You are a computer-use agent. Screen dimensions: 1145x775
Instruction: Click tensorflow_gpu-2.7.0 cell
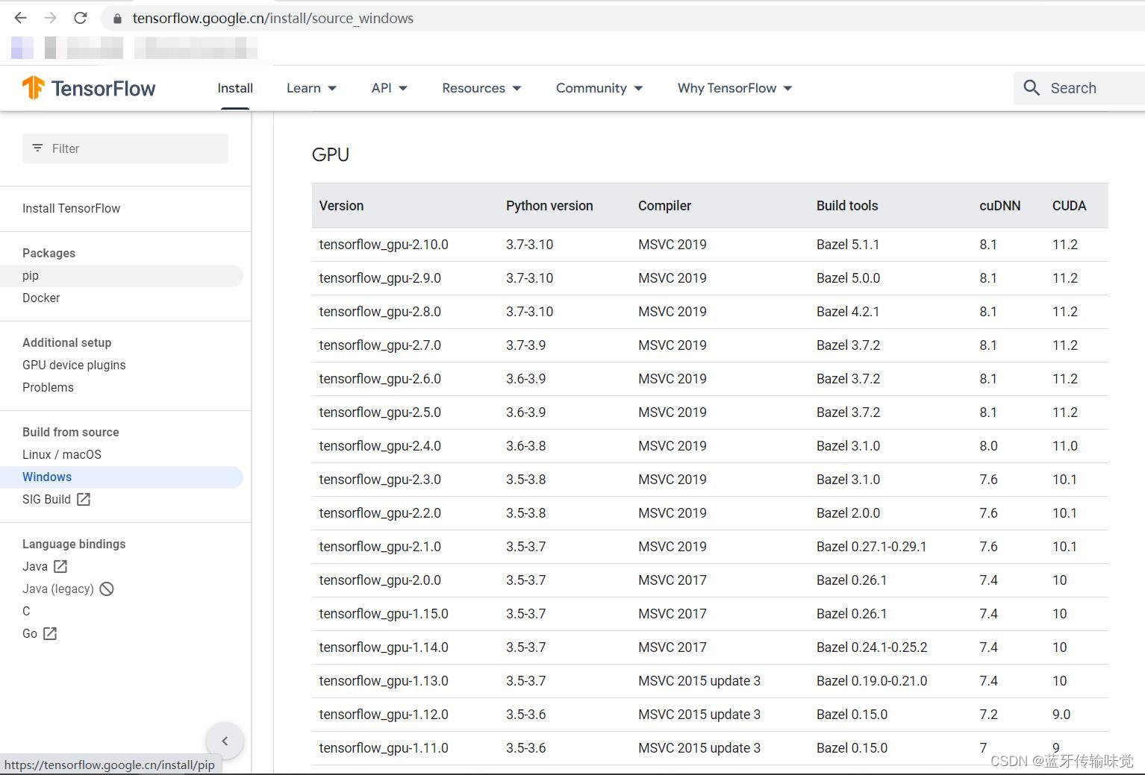tap(380, 345)
